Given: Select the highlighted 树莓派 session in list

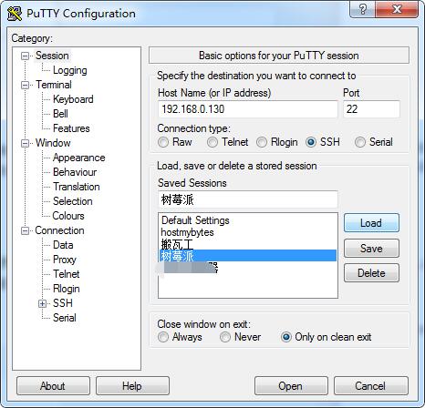Looking at the screenshot, I should click(x=247, y=256).
